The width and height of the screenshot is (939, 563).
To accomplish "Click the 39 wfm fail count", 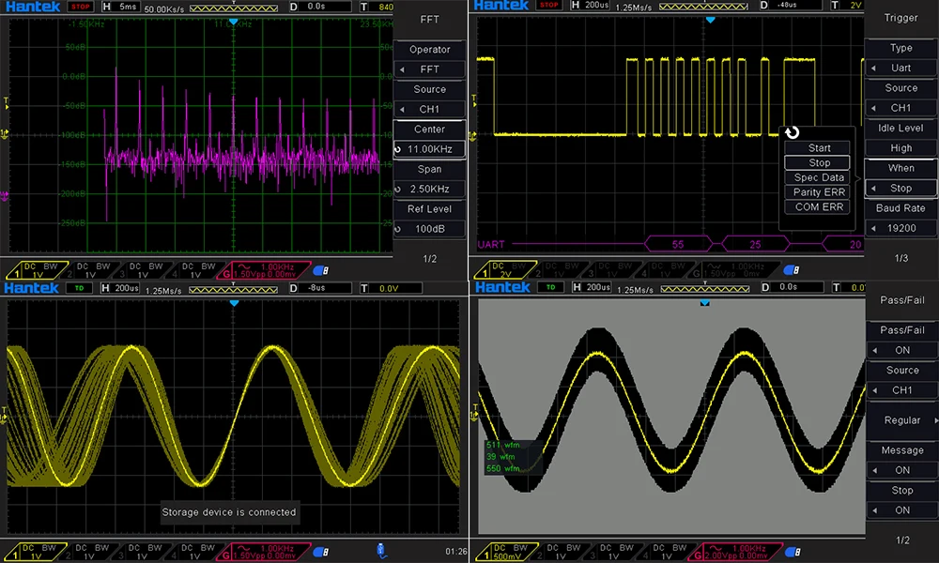I will click(x=500, y=457).
